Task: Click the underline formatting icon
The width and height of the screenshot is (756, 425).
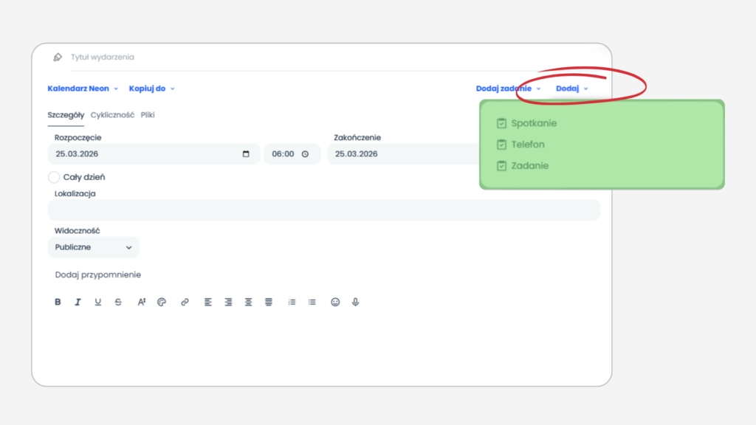Action: 97,302
